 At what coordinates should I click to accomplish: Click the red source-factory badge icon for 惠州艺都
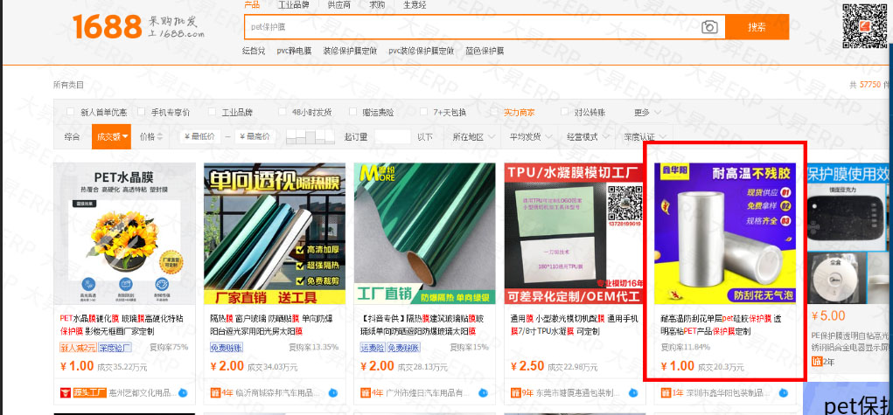[x=65, y=393]
